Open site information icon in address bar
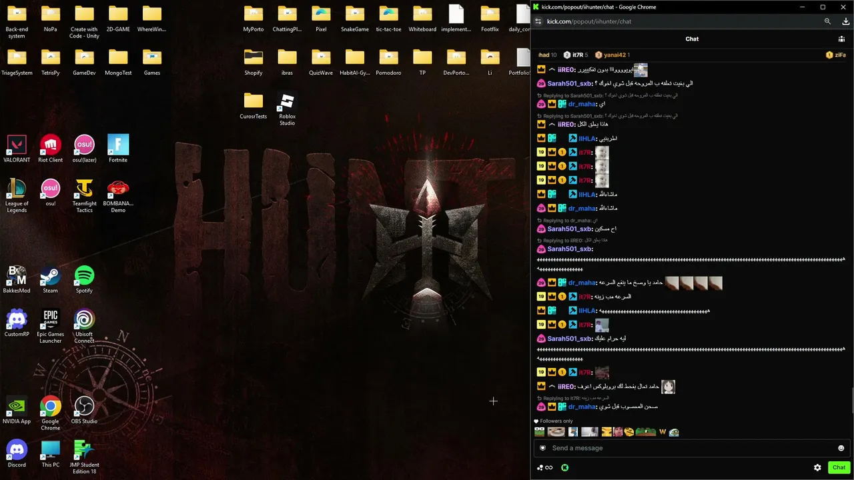The image size is (854, 480). 538,21
